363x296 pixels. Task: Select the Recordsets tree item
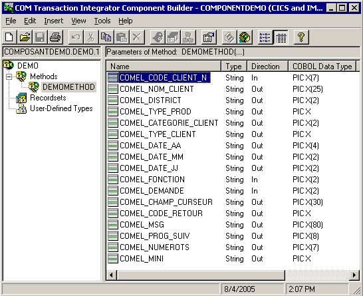(48, 98)
